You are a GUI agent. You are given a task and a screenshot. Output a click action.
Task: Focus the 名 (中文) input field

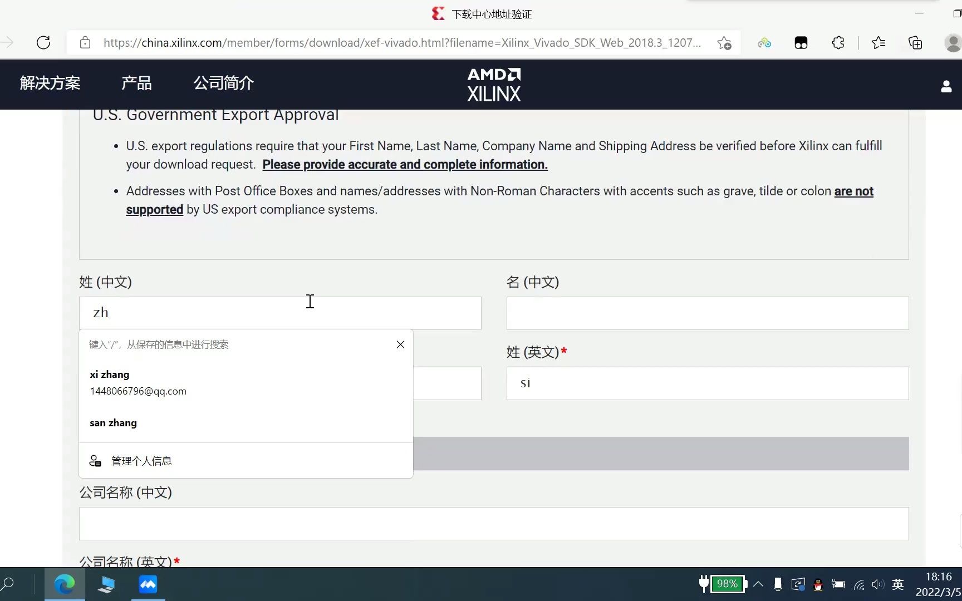pos(708,313)
